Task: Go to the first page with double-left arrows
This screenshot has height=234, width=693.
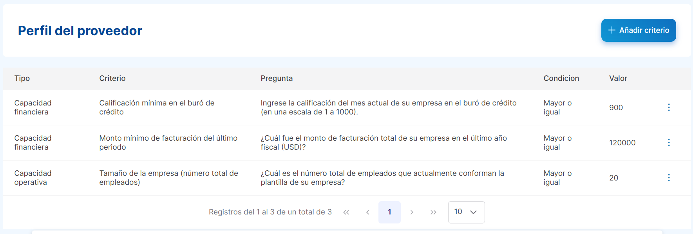Action: coord(346,212)
